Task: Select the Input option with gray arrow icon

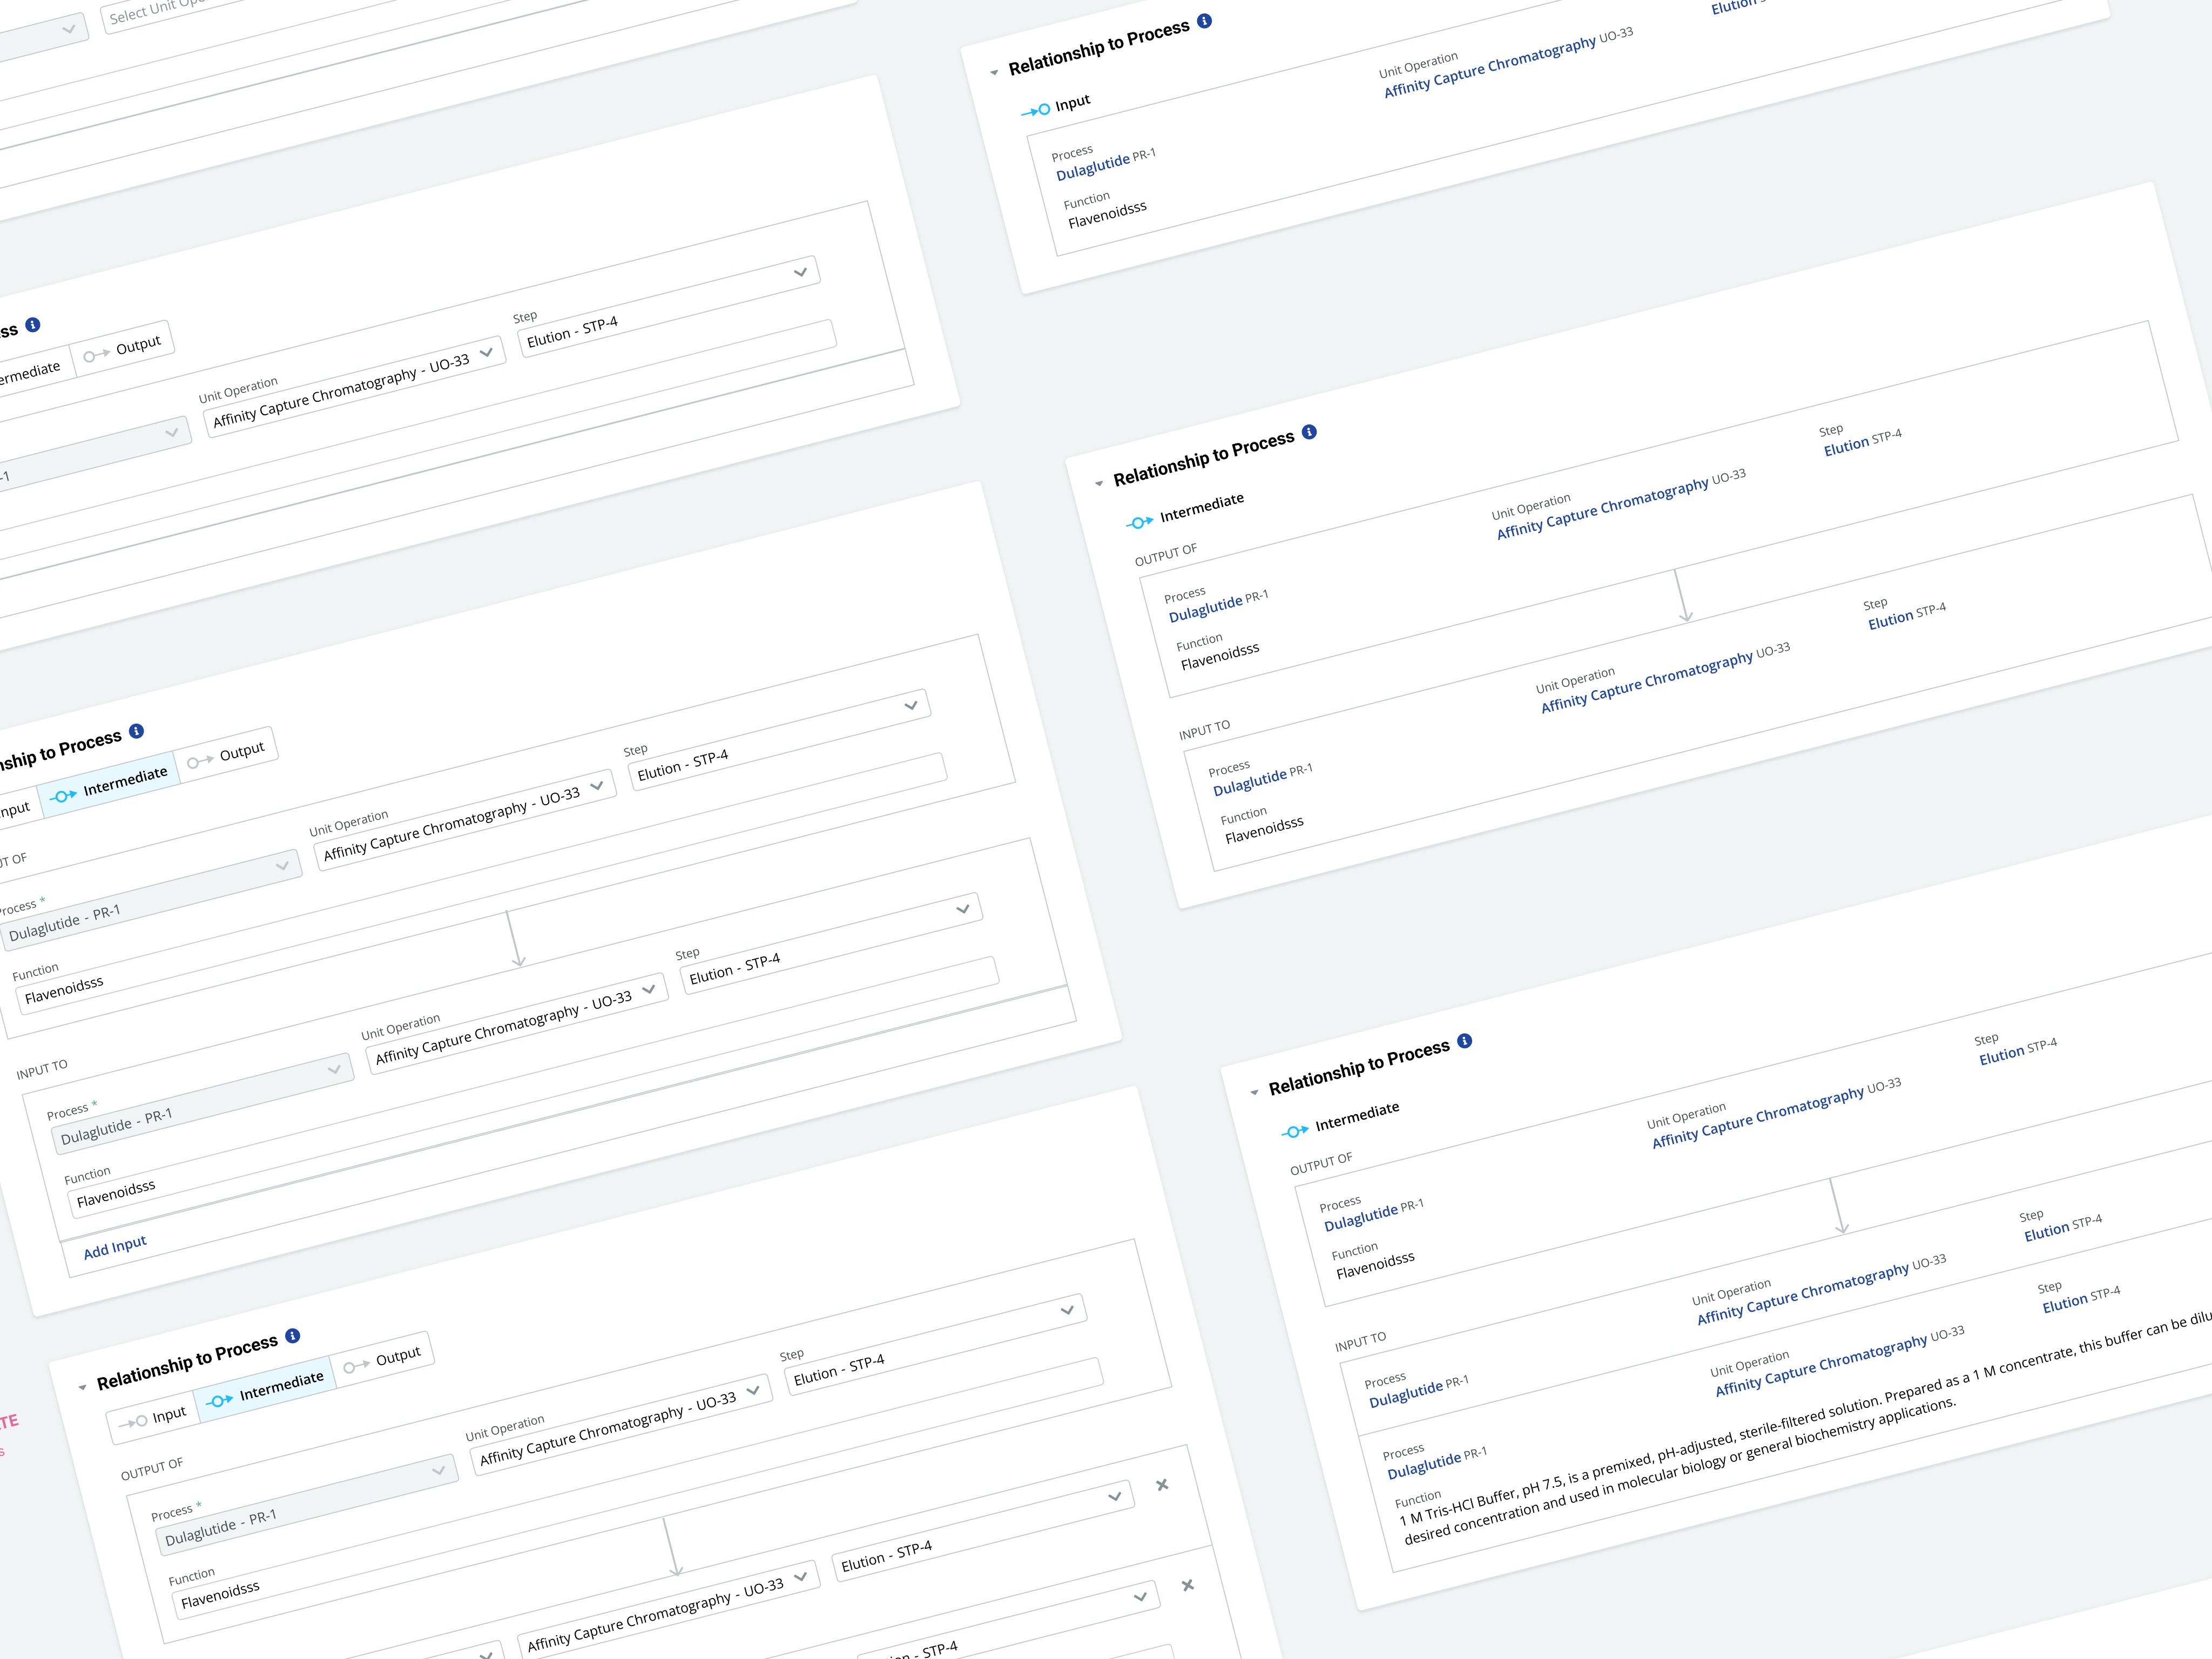Action: point(153,1418)
